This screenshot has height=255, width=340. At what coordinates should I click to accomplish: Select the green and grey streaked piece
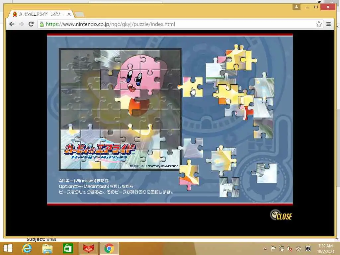click(x=263, y=129)
